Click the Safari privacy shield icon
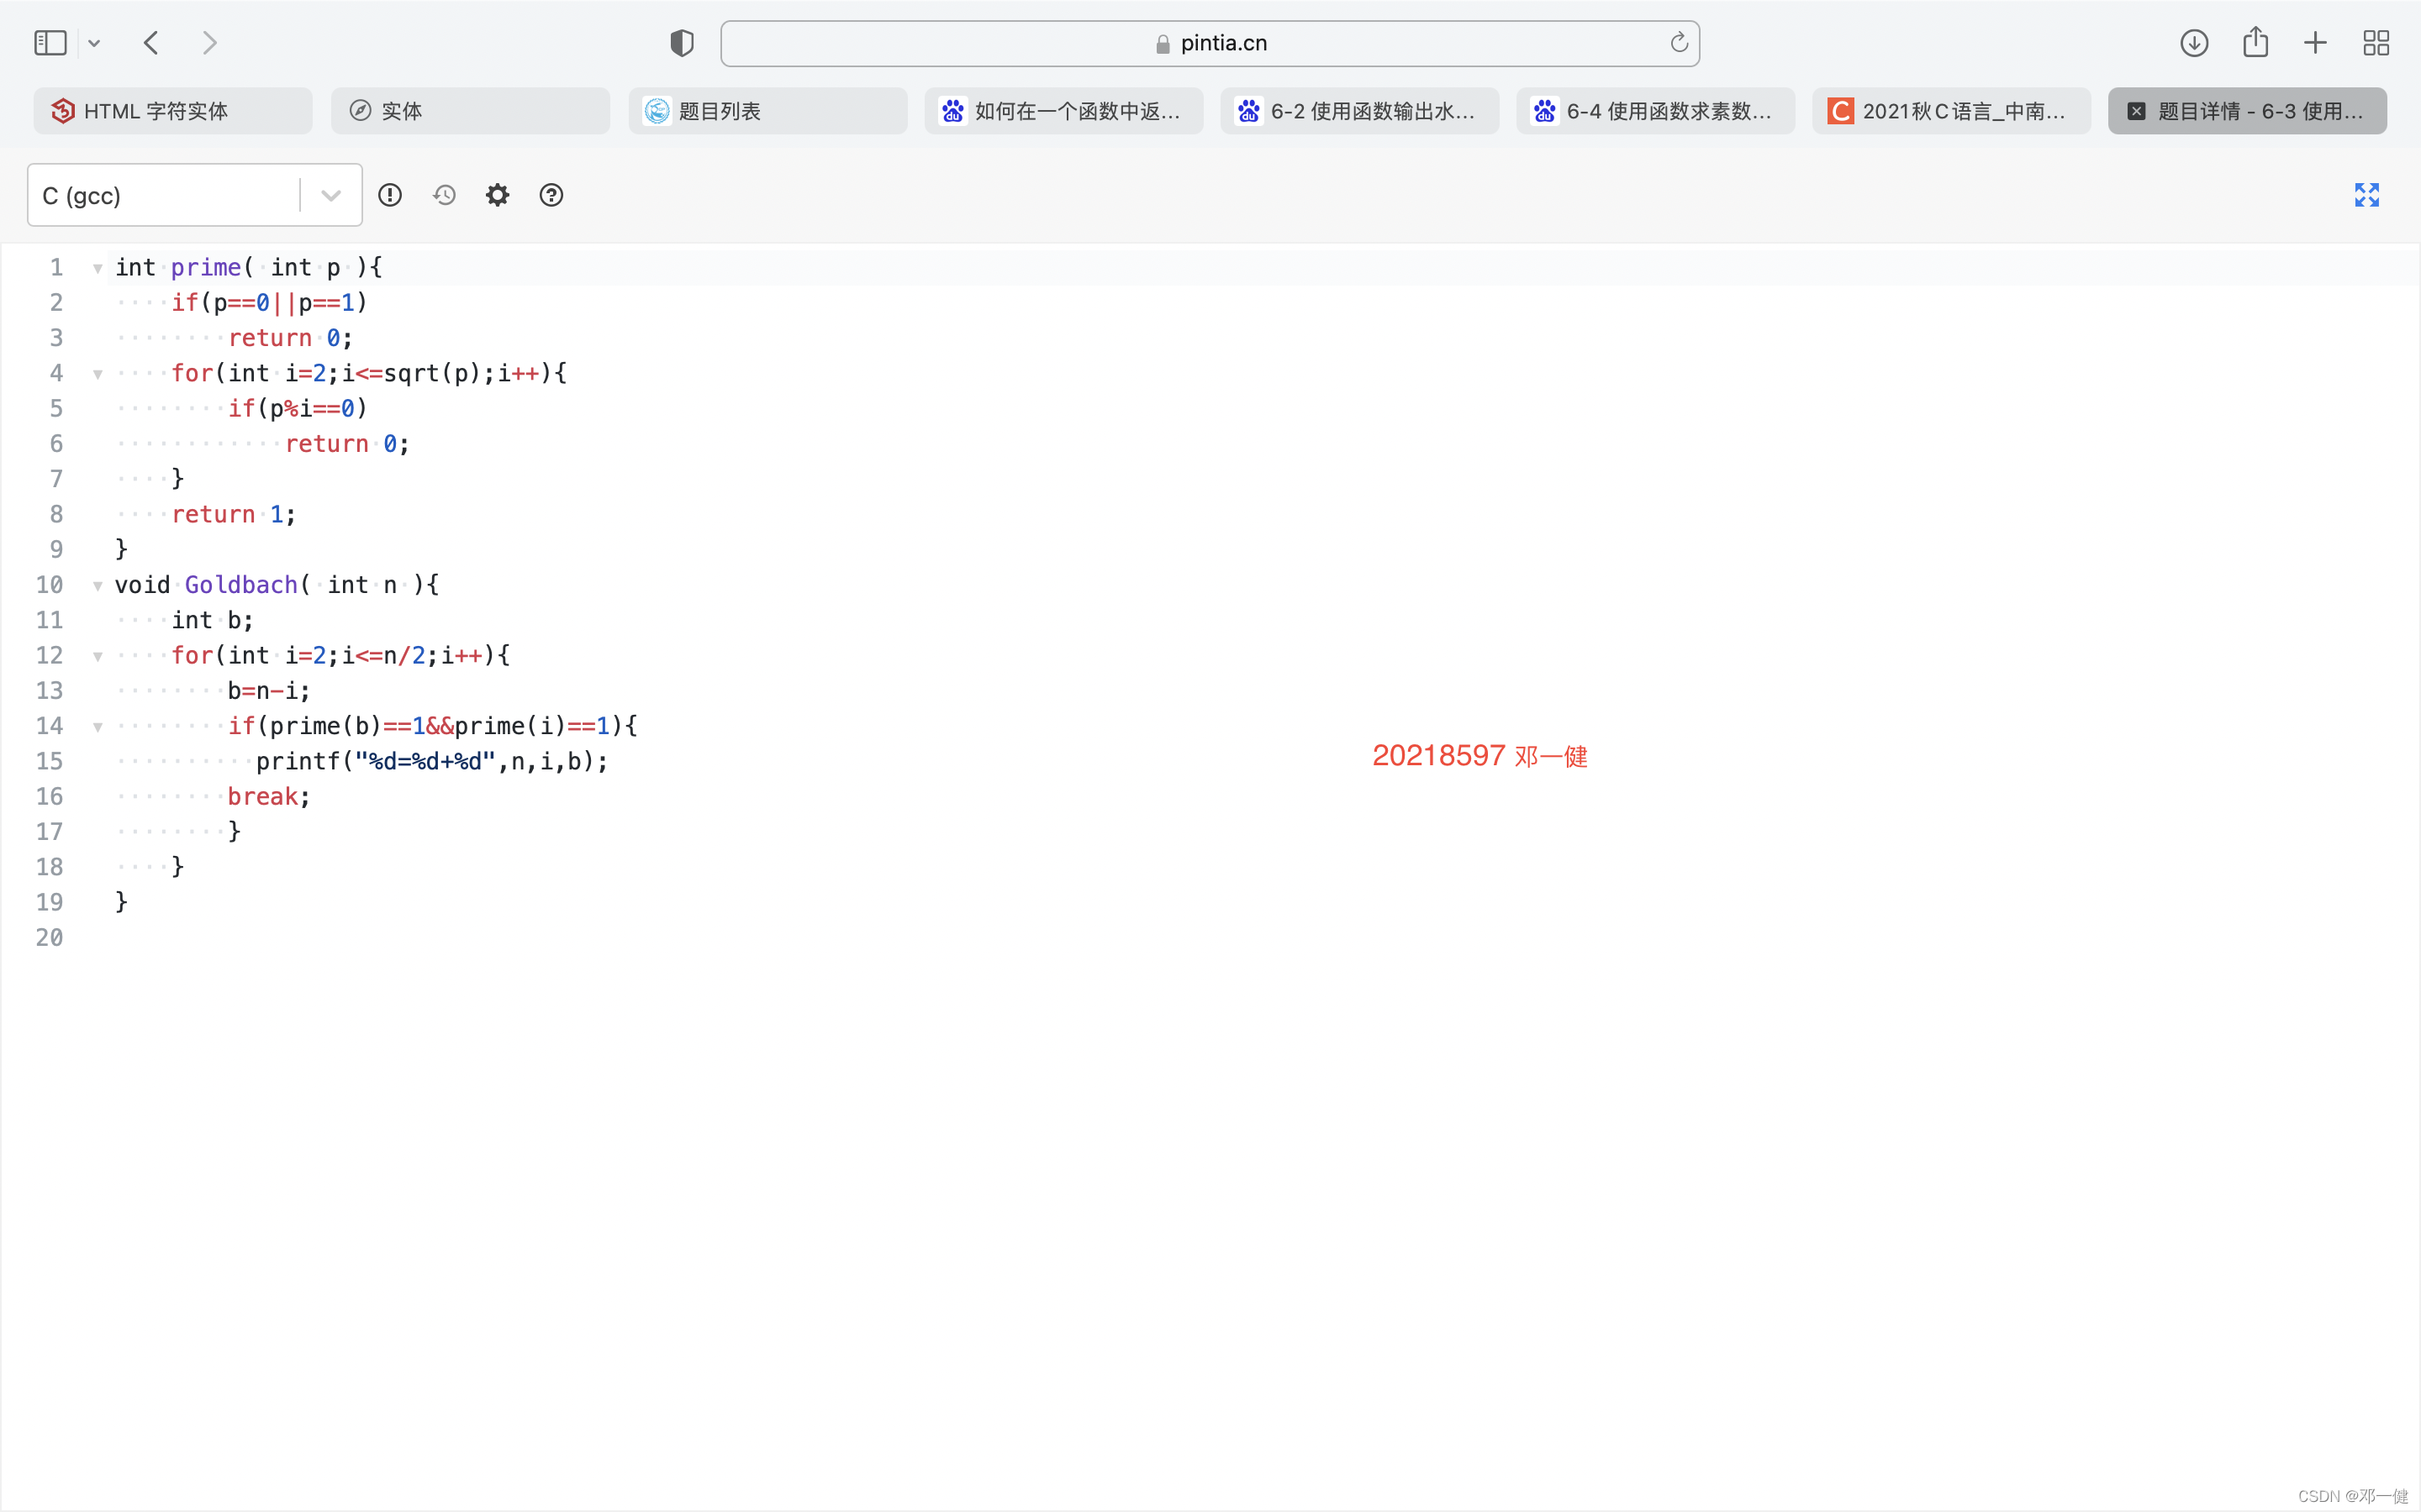Image resolution: width=2421 pixels, height=1512 pixels. tap(681, 43)
